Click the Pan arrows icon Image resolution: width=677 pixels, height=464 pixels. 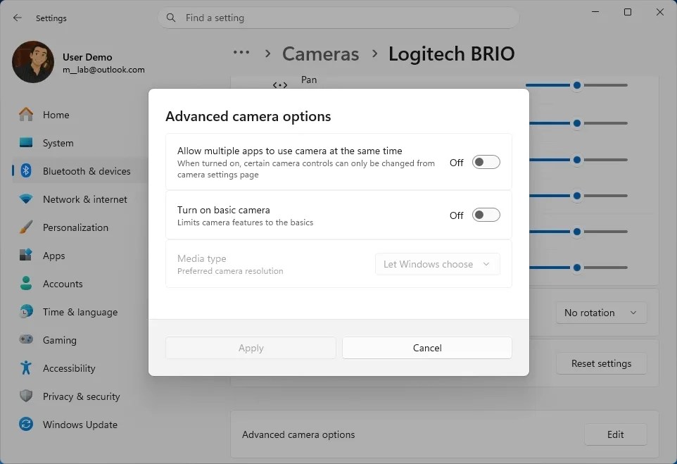click(280, 85)
